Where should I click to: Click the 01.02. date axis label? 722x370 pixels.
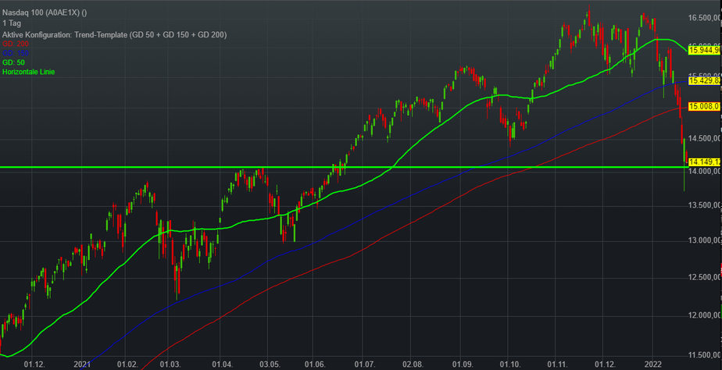[127, 364]
